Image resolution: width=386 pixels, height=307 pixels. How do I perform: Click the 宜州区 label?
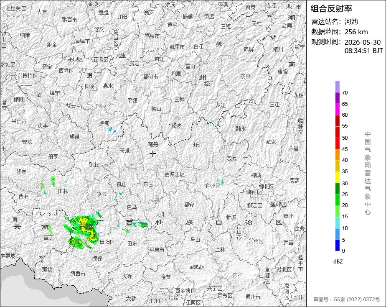pyautogui.click(x=213, y=186)
